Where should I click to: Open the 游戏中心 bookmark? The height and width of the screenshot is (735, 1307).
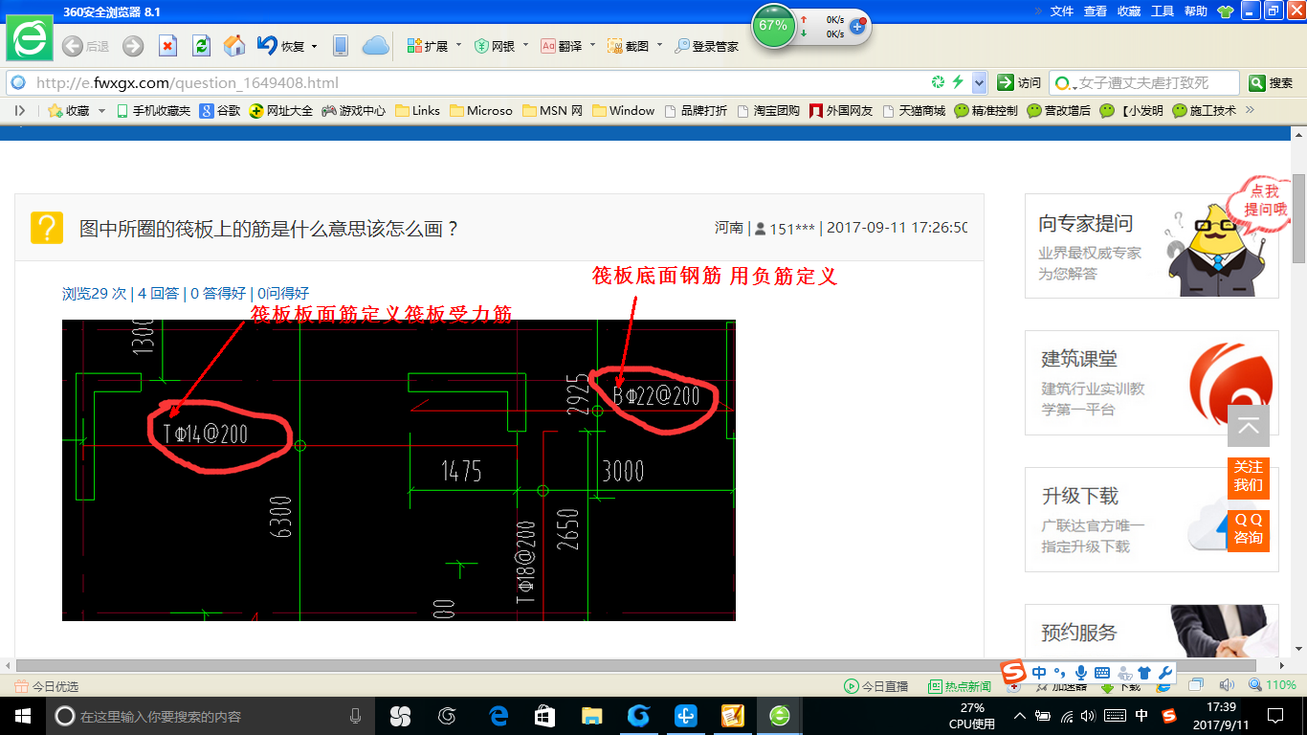tap(353, 110)
